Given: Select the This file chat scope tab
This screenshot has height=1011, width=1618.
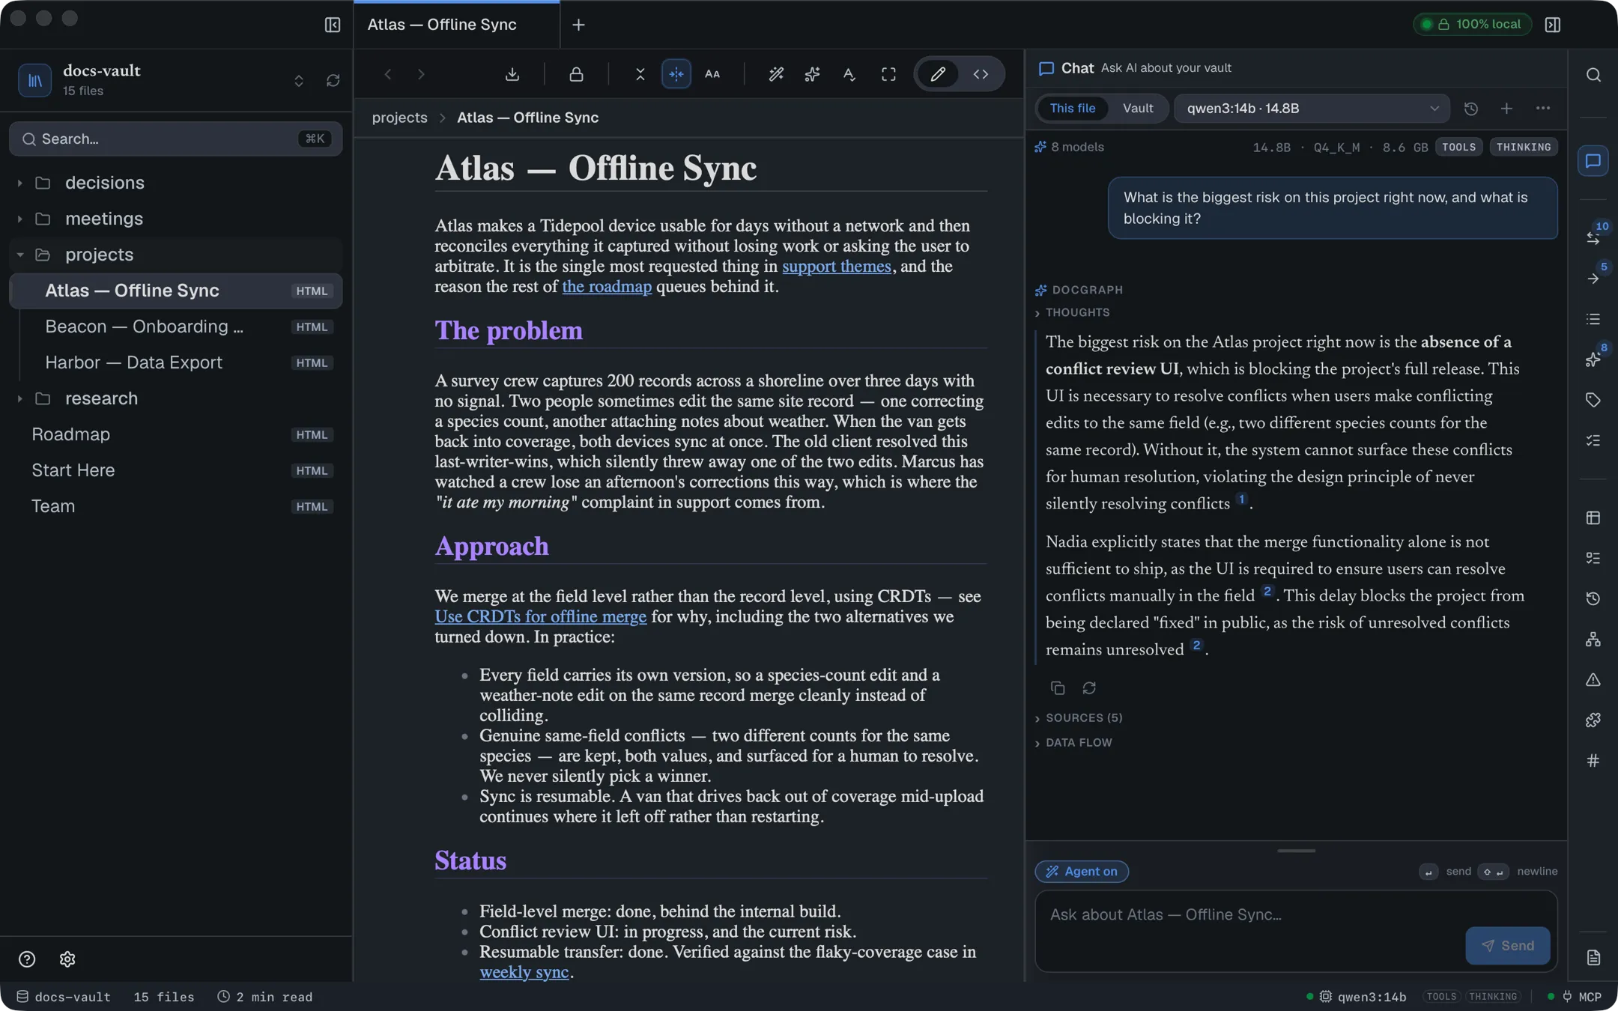Looking at the screenshot, I should pos(1073,109).
